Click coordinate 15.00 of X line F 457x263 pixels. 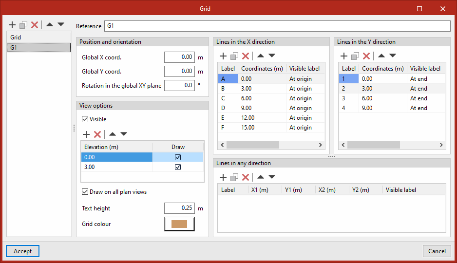pyautogui.click(x=262, y=128)
